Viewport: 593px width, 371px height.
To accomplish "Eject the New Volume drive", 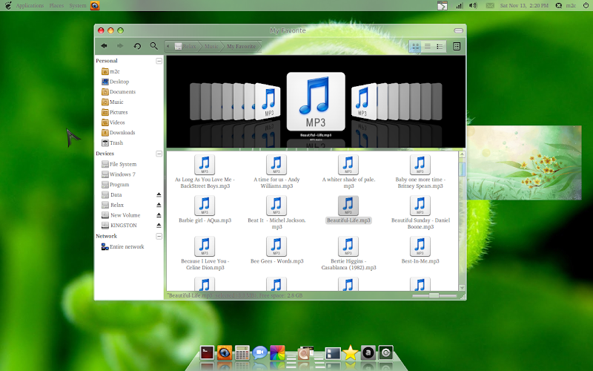I will (159, 215).
